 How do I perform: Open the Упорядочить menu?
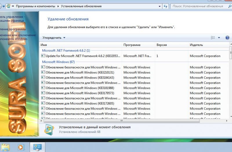click(54, 38)
